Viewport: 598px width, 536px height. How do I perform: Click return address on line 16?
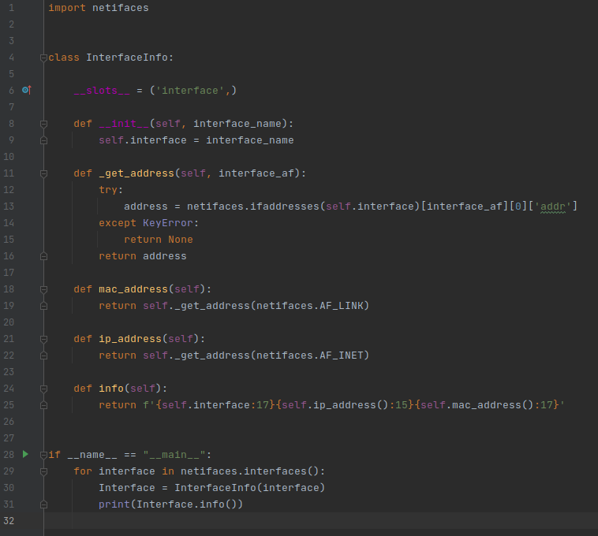point(143,256)
